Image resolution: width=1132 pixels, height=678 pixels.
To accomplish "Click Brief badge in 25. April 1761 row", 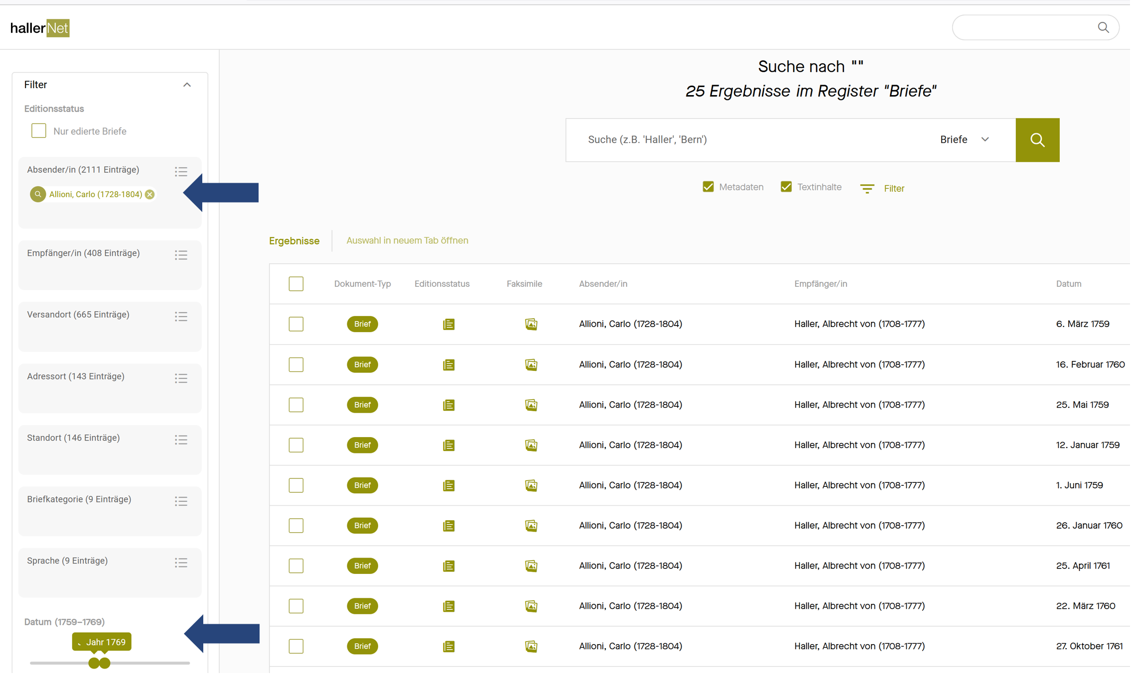I will [362, 566].
